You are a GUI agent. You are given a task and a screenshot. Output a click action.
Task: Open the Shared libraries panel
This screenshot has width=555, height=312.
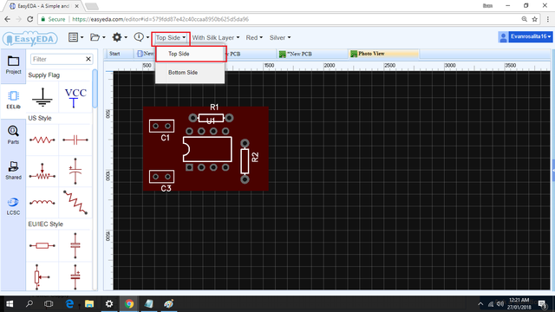pyautogui.click(x=13, y=171)
